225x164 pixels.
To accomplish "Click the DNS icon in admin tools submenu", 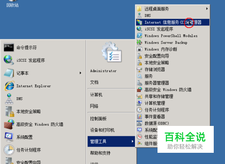I will pos(139,16).
